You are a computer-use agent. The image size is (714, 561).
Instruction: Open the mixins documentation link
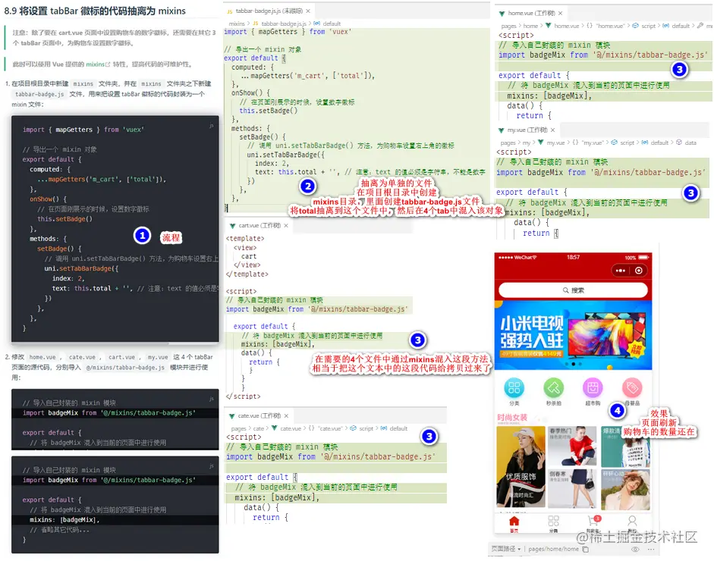coord(98,64)
